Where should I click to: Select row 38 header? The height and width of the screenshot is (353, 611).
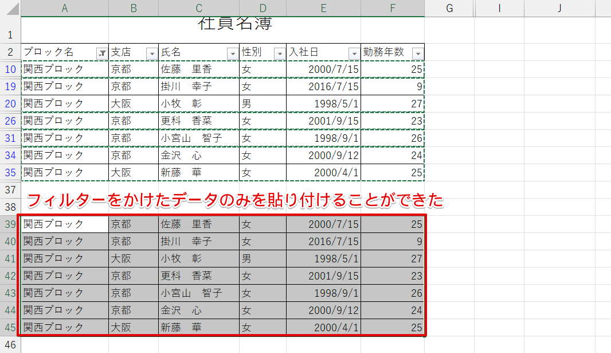(10, 207)
